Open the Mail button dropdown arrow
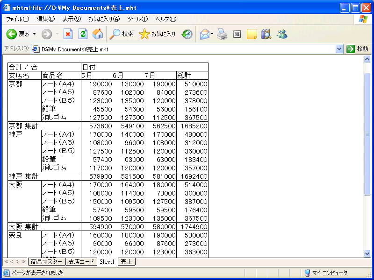This screenshot has height=280, width=374. 212,34
